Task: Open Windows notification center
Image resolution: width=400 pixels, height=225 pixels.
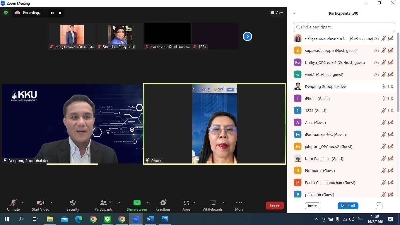Action: [x=390, y=219]
